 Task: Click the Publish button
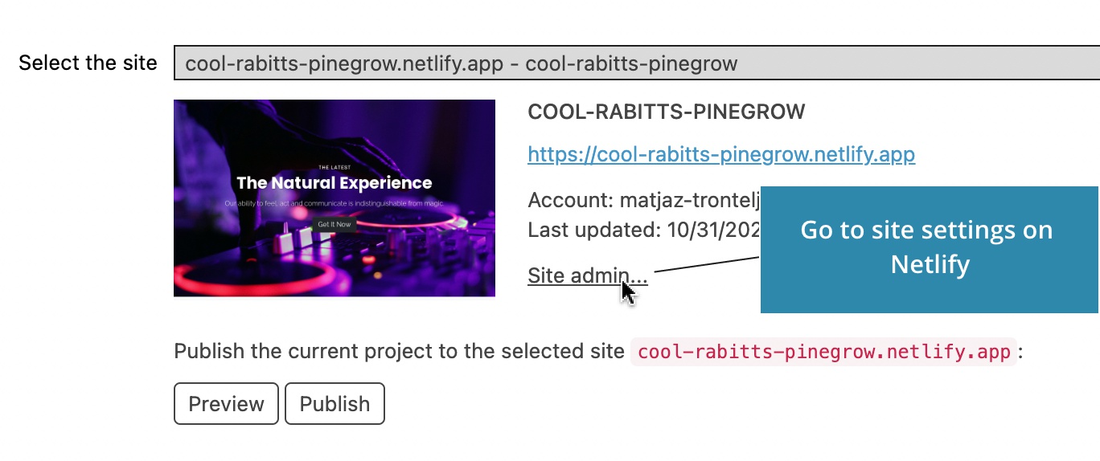pyautogui.click(x=335, y=404)
